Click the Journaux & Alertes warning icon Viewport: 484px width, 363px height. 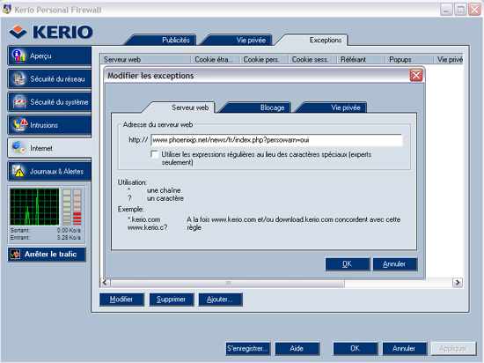[x=18, y=171]
